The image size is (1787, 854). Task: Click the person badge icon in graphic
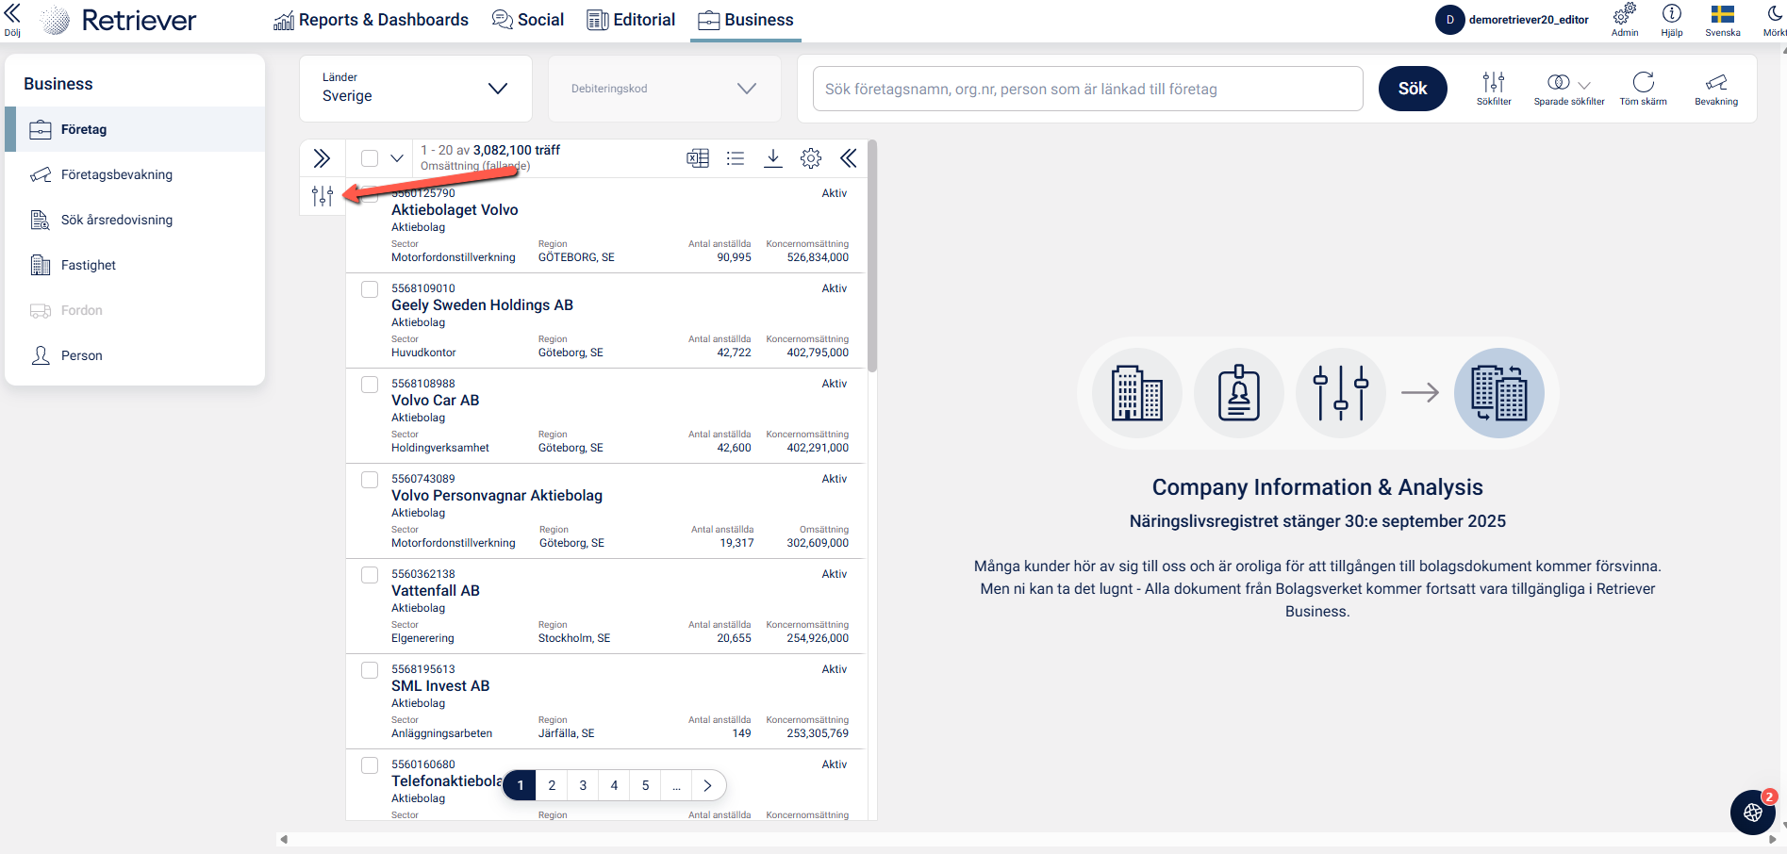[1239, 393]
